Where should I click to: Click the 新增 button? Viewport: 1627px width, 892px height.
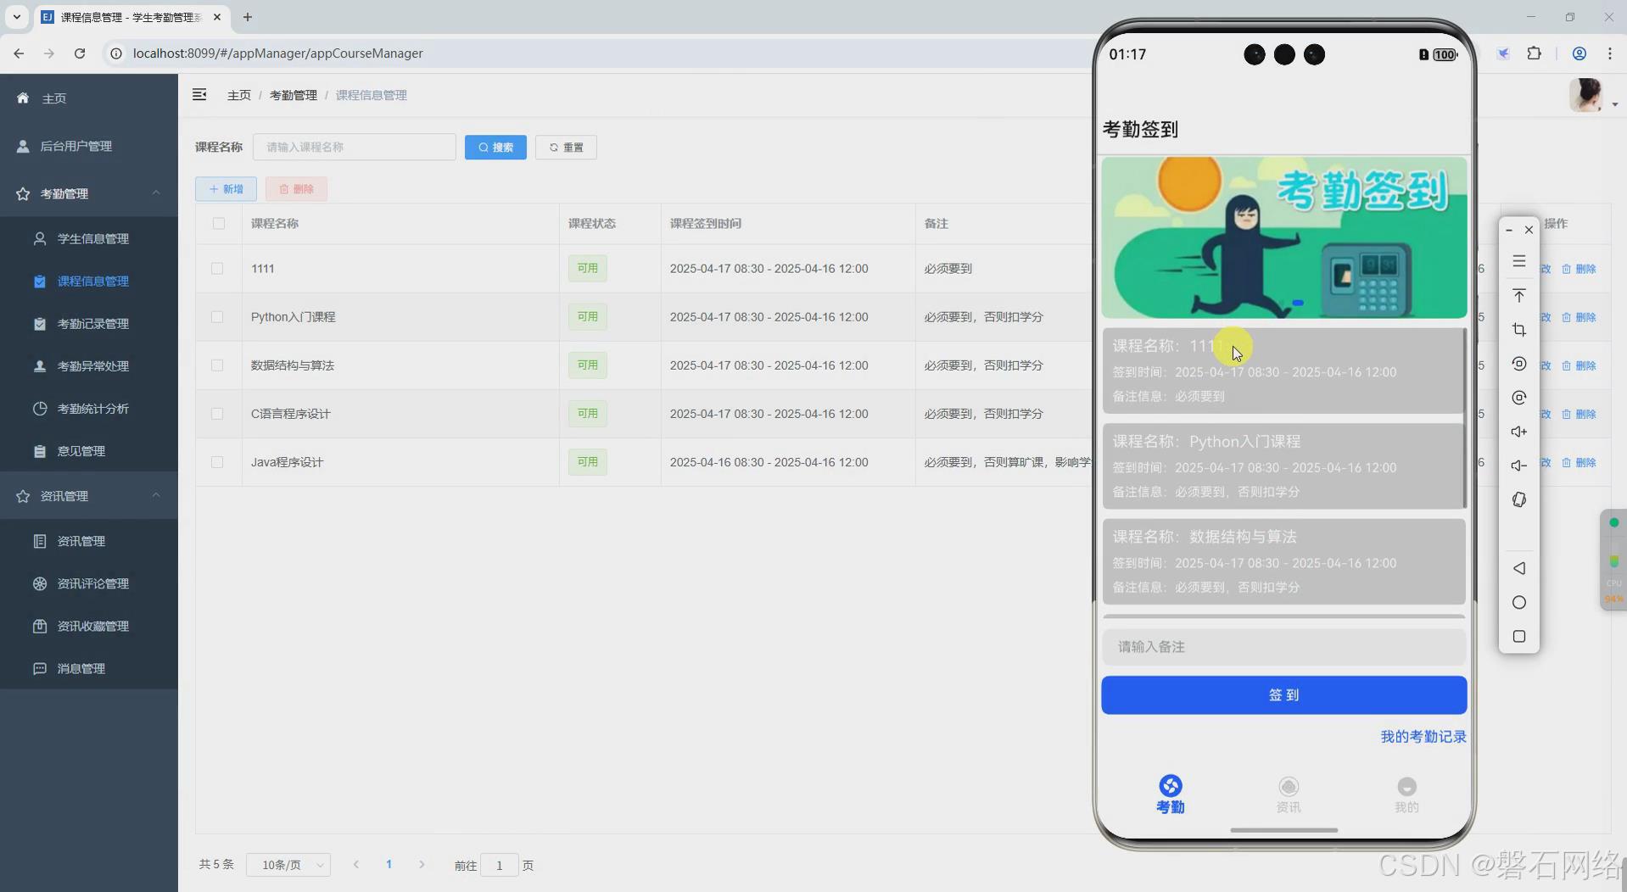tap(226, 189)
